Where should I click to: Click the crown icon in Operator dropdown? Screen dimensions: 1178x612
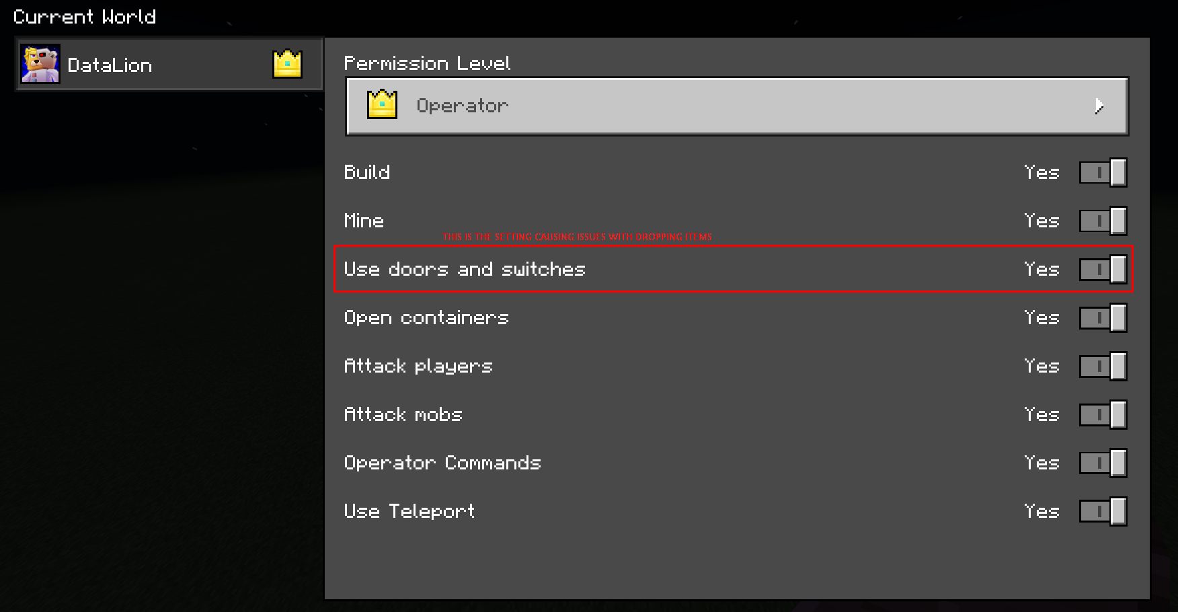[x=382, y=105]
